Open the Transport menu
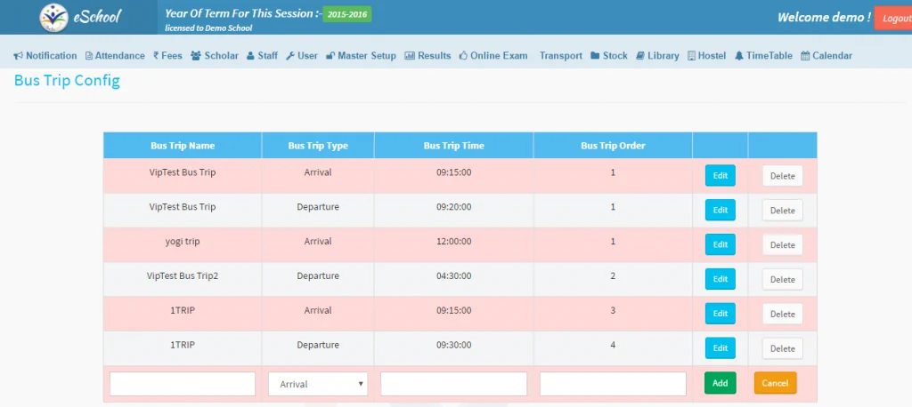The image size is (912, 407). [560, 56]
